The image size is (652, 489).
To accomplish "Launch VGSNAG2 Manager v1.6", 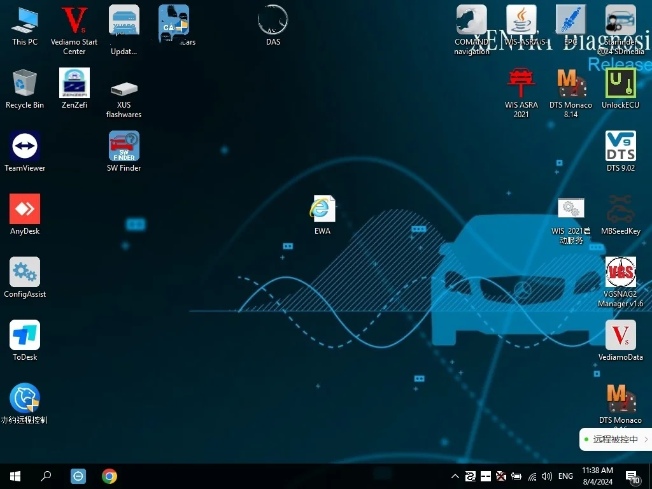I will coord(620,282).
